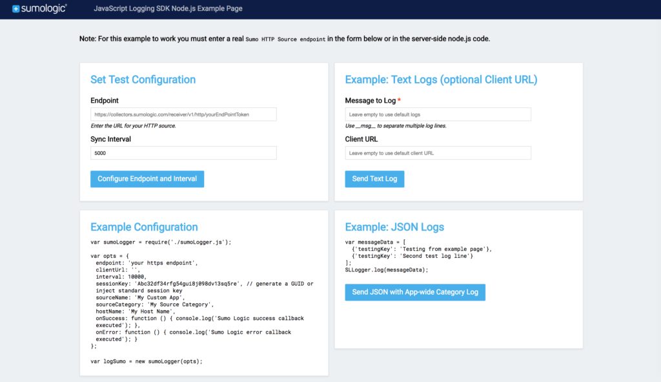Click Configure Endpoint and Interval button
The height and width of the screenshot is (382, 661).
(x=147, y=179)
